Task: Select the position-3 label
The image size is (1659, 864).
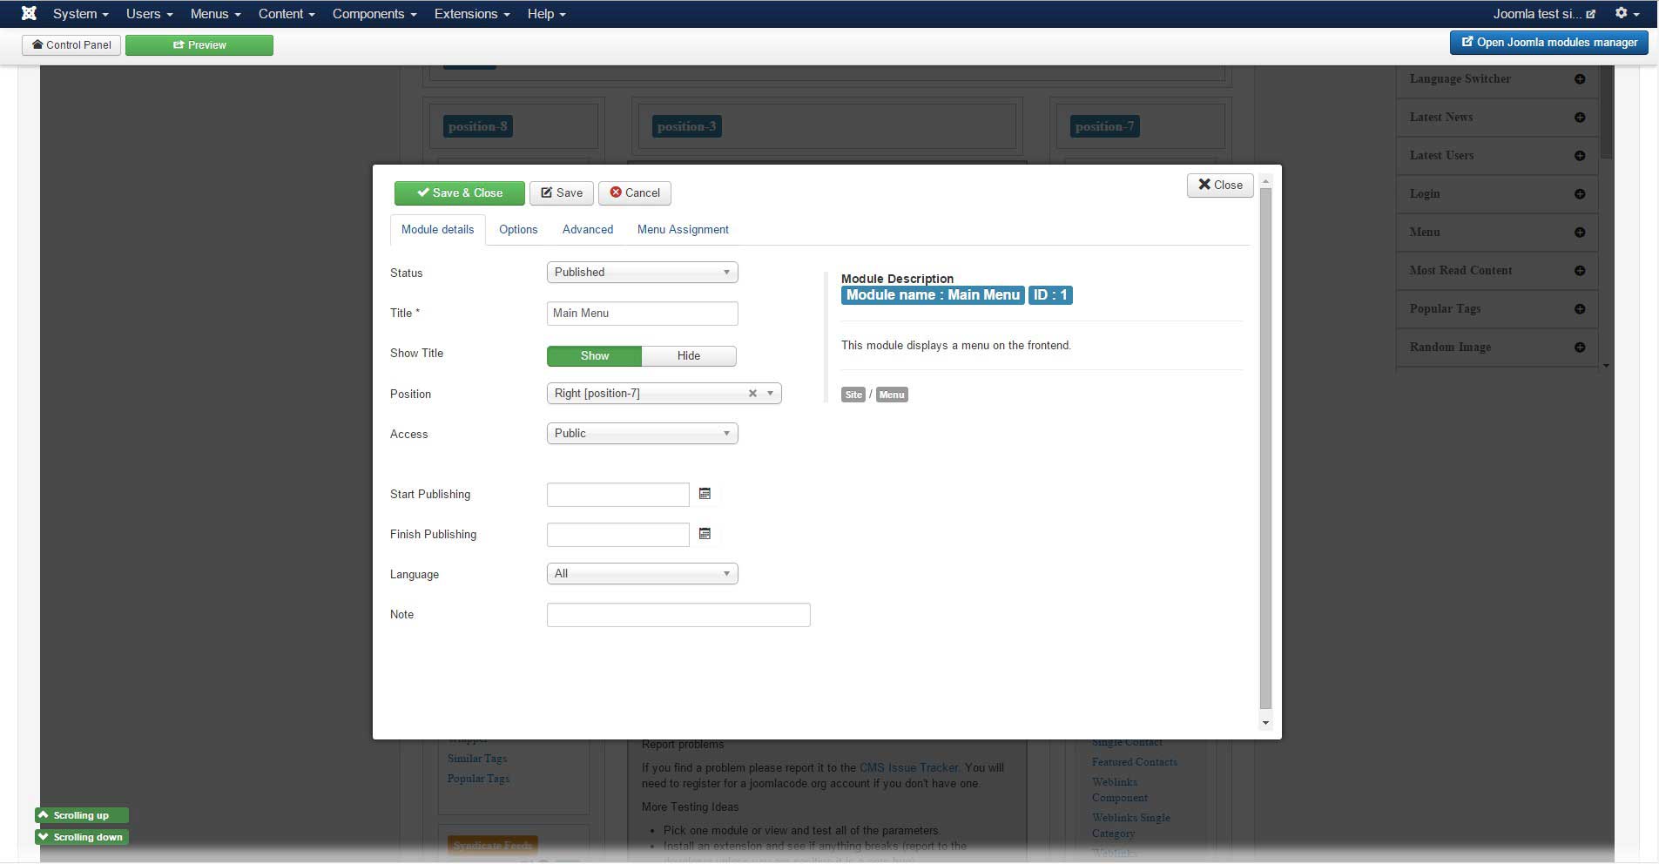Action: click(687, 126)
